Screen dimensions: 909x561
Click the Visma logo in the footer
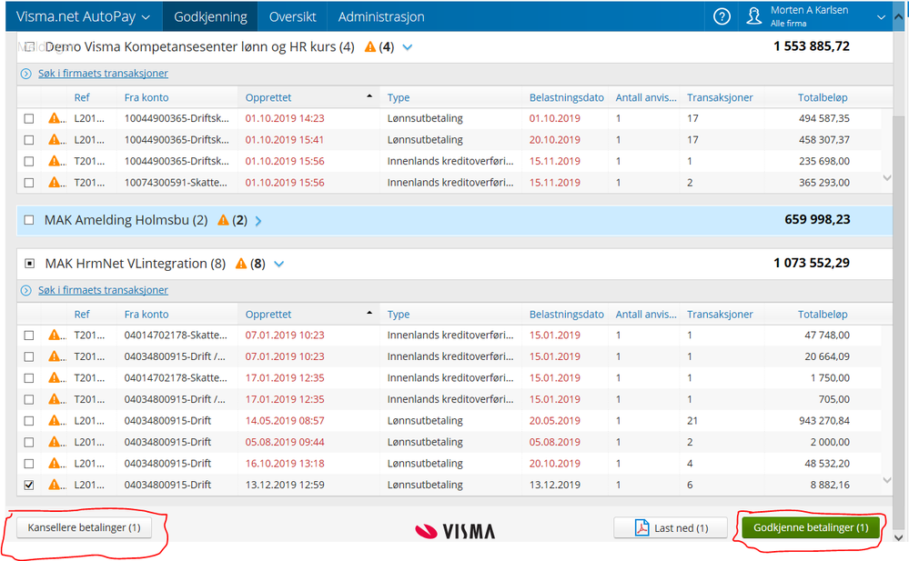455,531
